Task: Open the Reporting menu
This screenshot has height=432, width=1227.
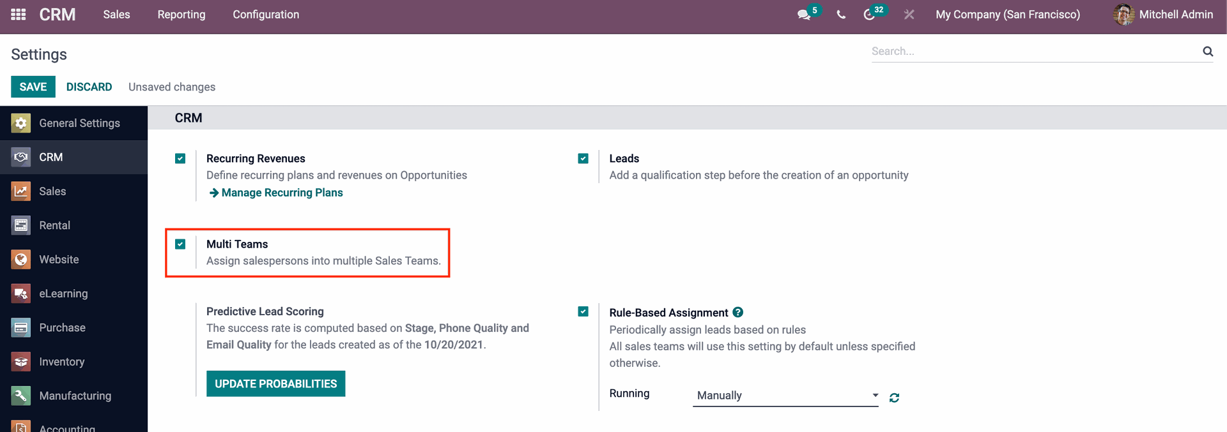Action: (x=181, y=14)
